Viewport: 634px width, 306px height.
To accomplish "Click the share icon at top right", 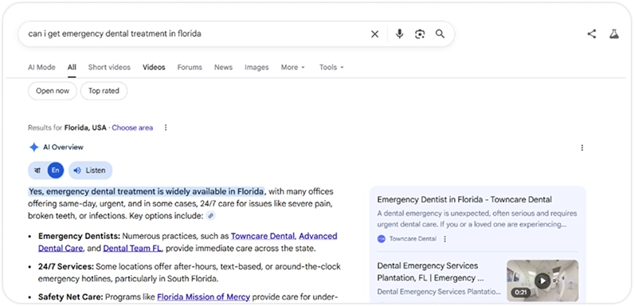I will 592,34.
